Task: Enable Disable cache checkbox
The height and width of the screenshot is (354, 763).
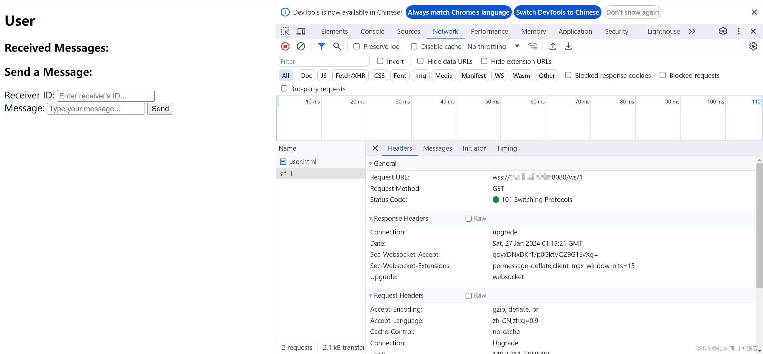Action: click(x=414, y=47)
